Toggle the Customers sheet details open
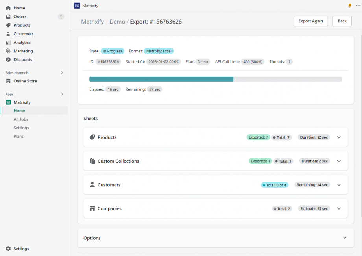 (x=339, y=185)
